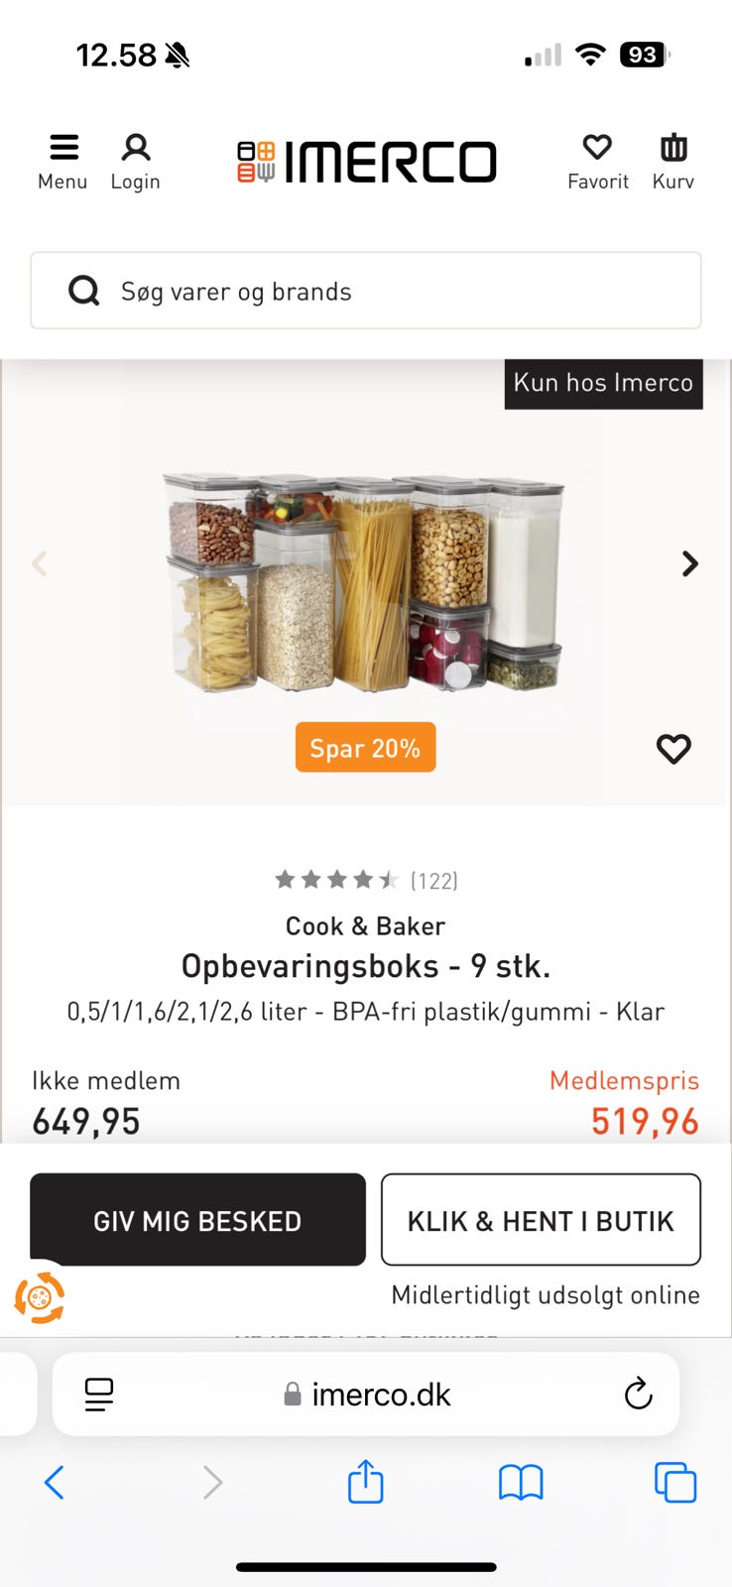Viewport: 732px width, 1587px height.
Task: Open the Favorit heart icon in header
Action: [597, 148]
